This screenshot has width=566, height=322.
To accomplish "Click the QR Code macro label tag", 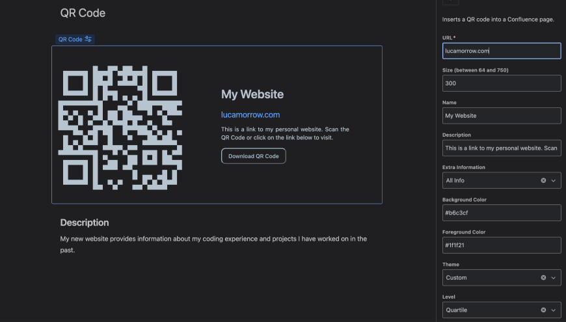I will pyautogui.click(x=75, y=39).
